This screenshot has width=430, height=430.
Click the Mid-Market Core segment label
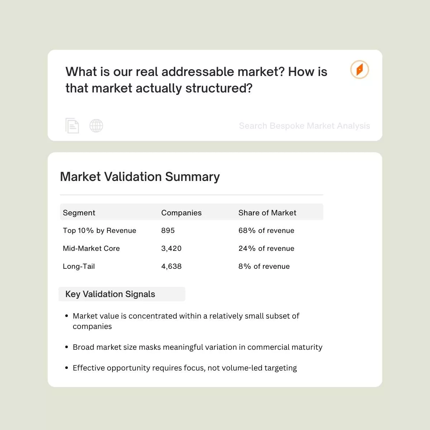pyautogui.click(x=91, y=248)
